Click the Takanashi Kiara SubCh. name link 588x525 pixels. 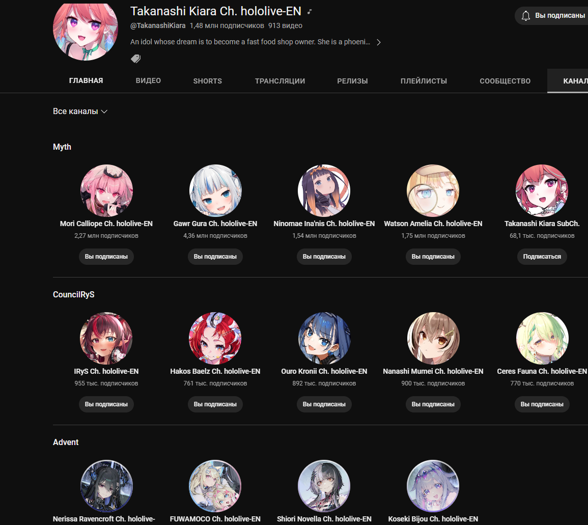pyautogui.click(x=542, y=224)
